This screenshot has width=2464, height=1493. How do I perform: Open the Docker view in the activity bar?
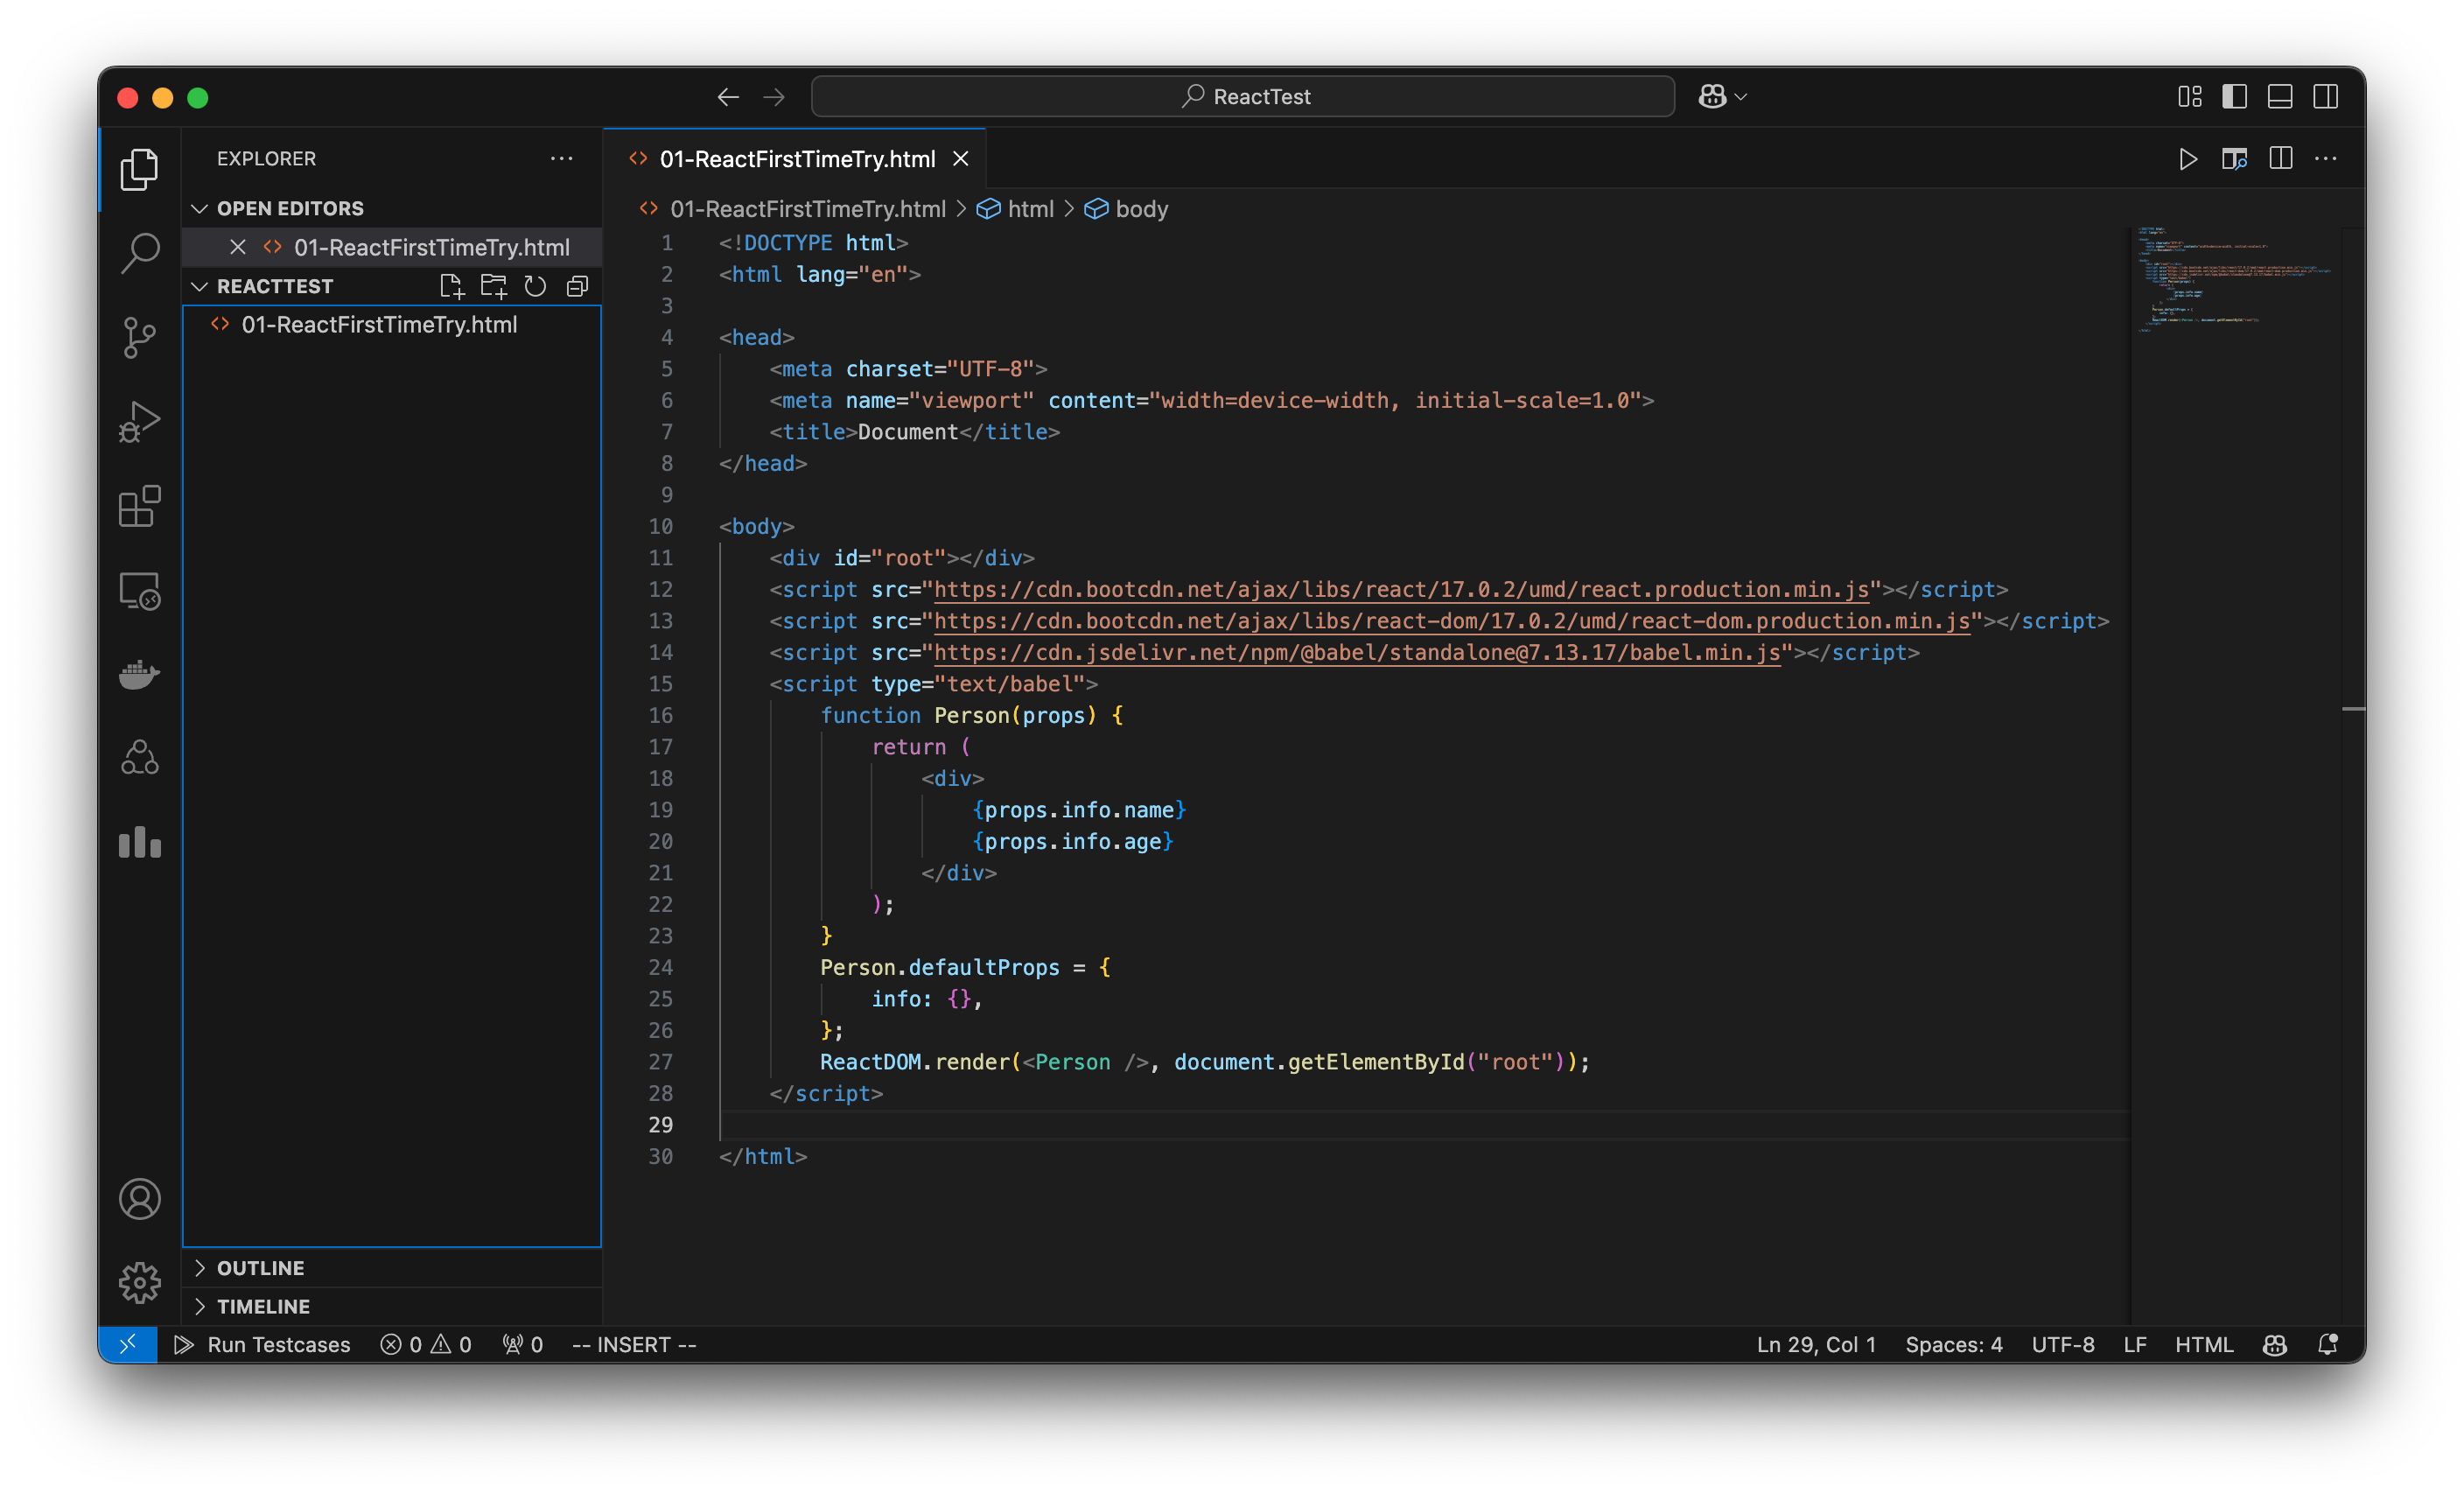pos(139,674)
